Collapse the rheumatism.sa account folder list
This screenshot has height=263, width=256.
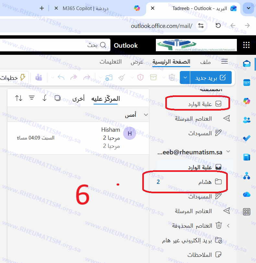(x=228, y=152)
